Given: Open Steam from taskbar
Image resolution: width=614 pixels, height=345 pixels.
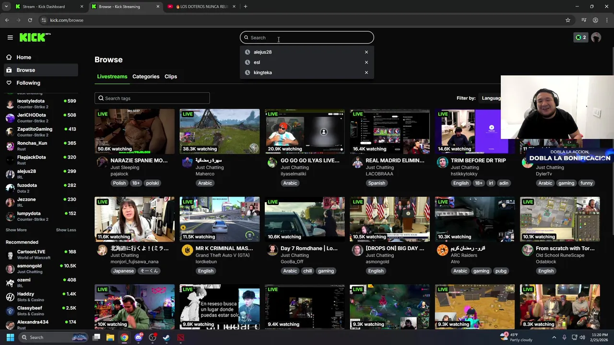Looking at the screenshot, I should (166, 337).
